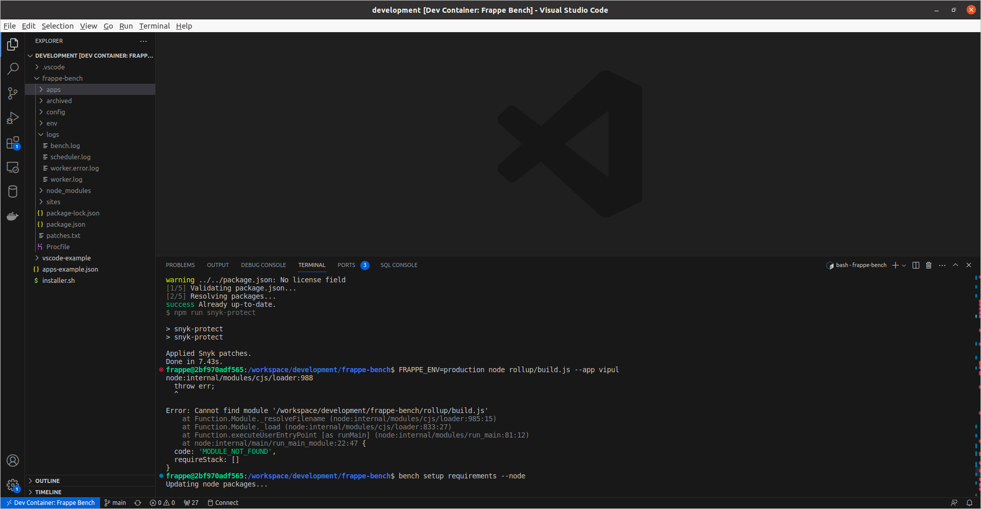The width and height of the screenshot is (981, 509).
Task: Open the Help menu
Action: [184, 26]
